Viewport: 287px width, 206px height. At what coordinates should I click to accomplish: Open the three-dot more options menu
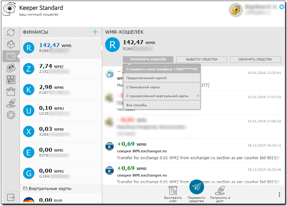click(279, 195)
